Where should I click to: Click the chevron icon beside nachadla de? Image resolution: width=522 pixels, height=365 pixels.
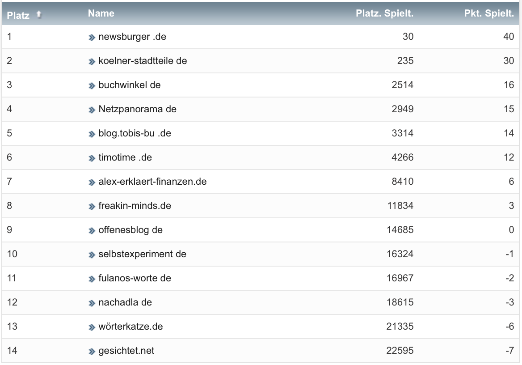coord(92,303)
